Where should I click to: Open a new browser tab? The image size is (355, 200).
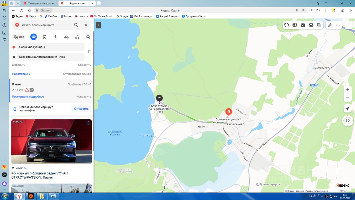pos(99,3)
